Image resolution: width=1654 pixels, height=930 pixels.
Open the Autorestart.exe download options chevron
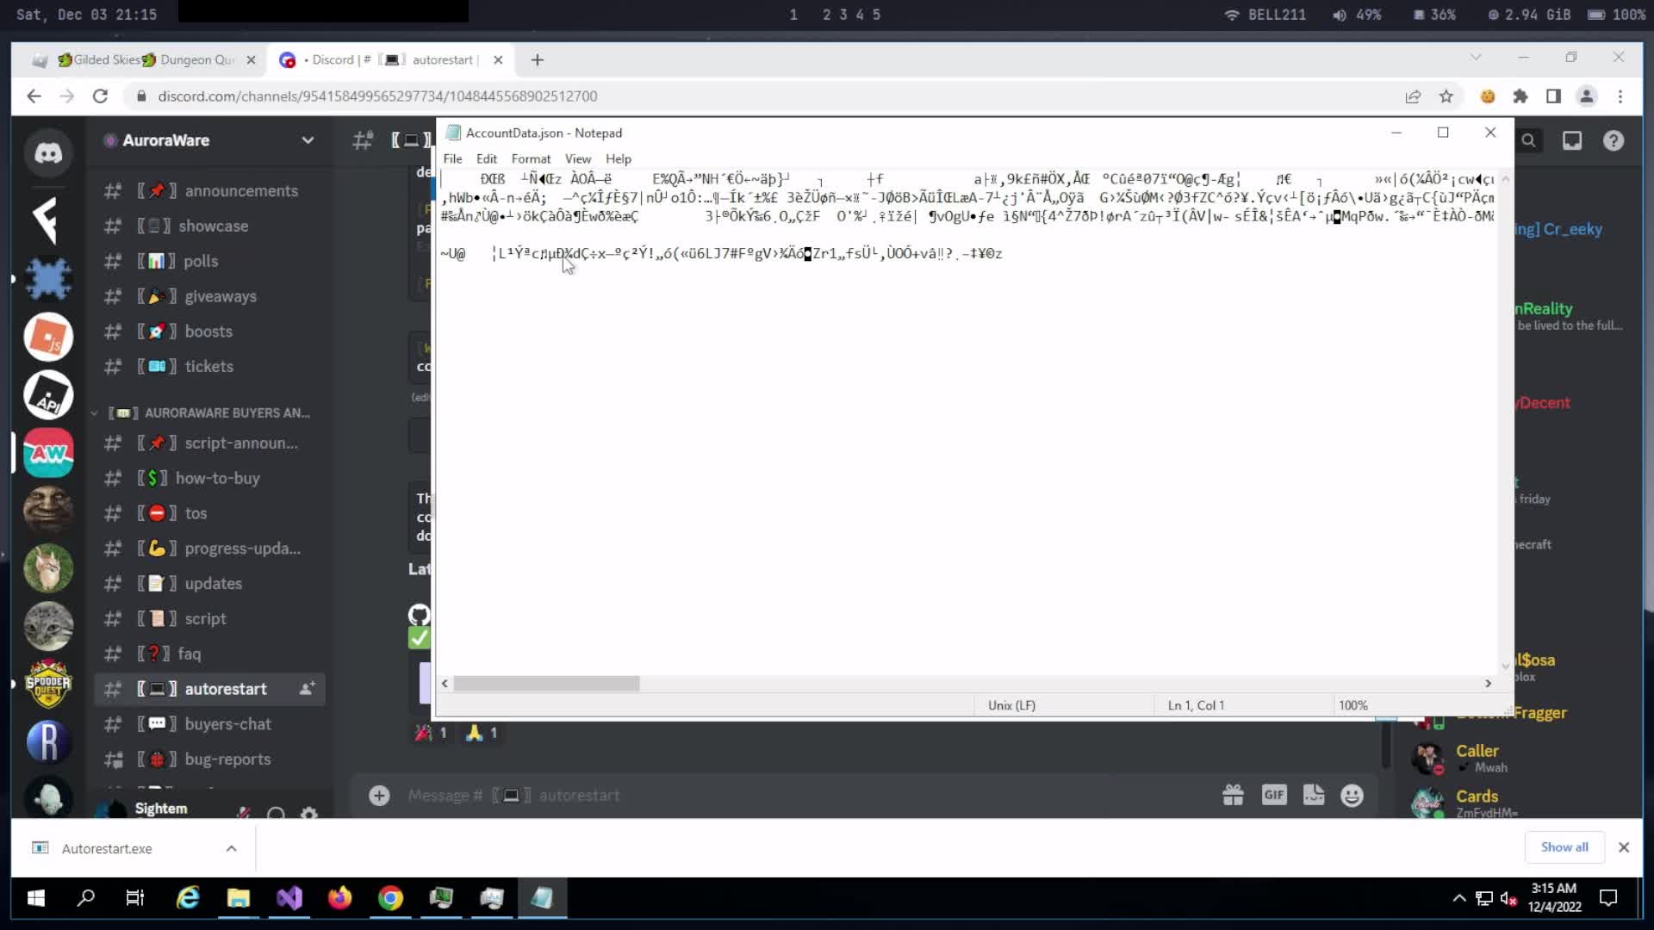click(231, 848)
